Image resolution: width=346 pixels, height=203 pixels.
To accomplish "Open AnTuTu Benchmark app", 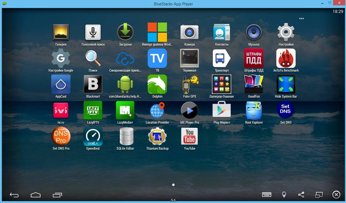I will pos(286,58).
